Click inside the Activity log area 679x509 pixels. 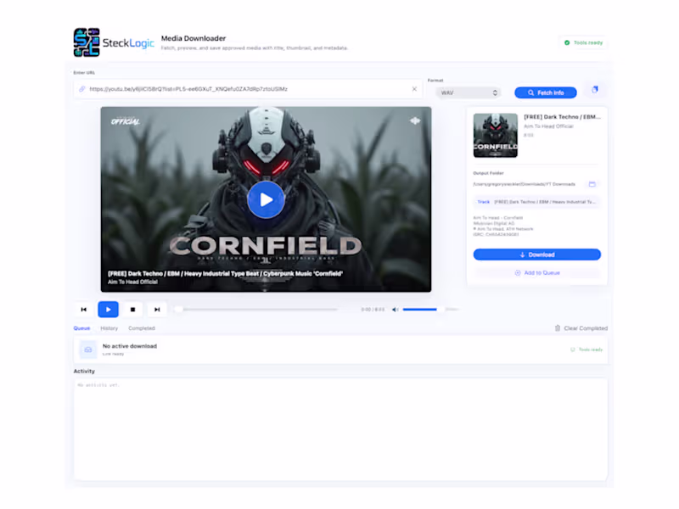click(x=340, y=429)
